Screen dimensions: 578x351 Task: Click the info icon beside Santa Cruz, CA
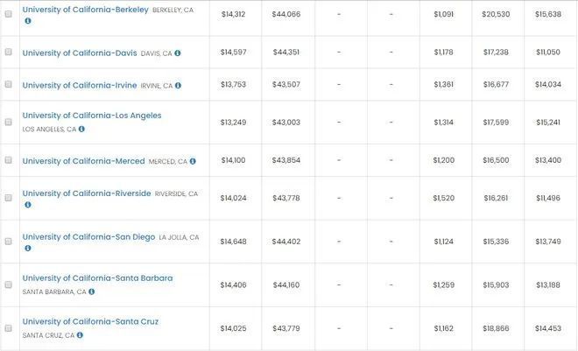[x=80, y=335]
